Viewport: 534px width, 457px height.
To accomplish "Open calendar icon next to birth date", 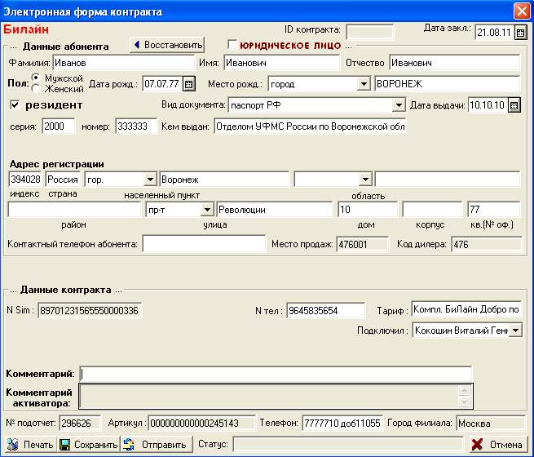I will click(189, 84).
